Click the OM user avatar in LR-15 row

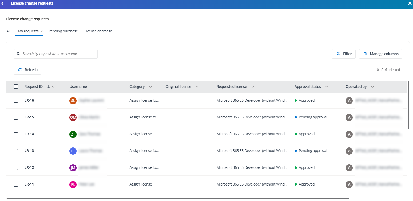point(73,117)
